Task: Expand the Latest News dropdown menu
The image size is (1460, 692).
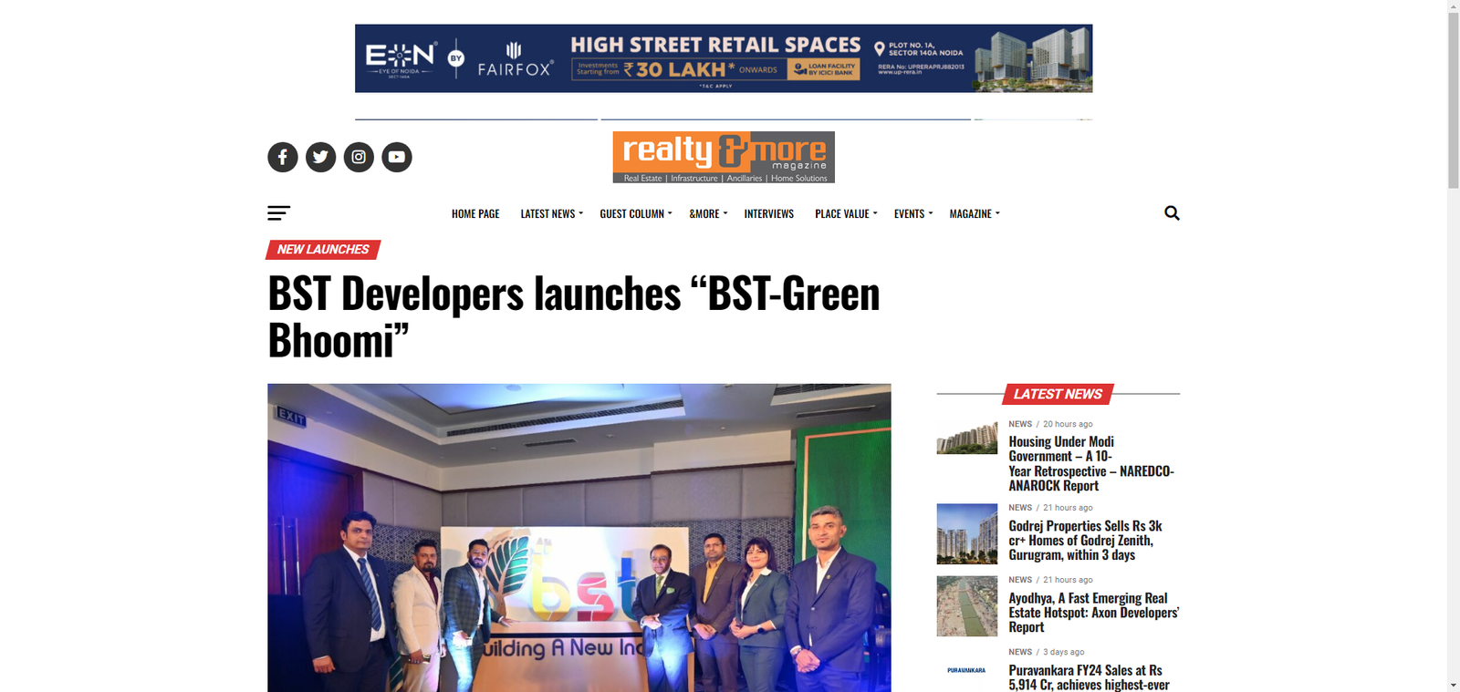Action: 551,213
